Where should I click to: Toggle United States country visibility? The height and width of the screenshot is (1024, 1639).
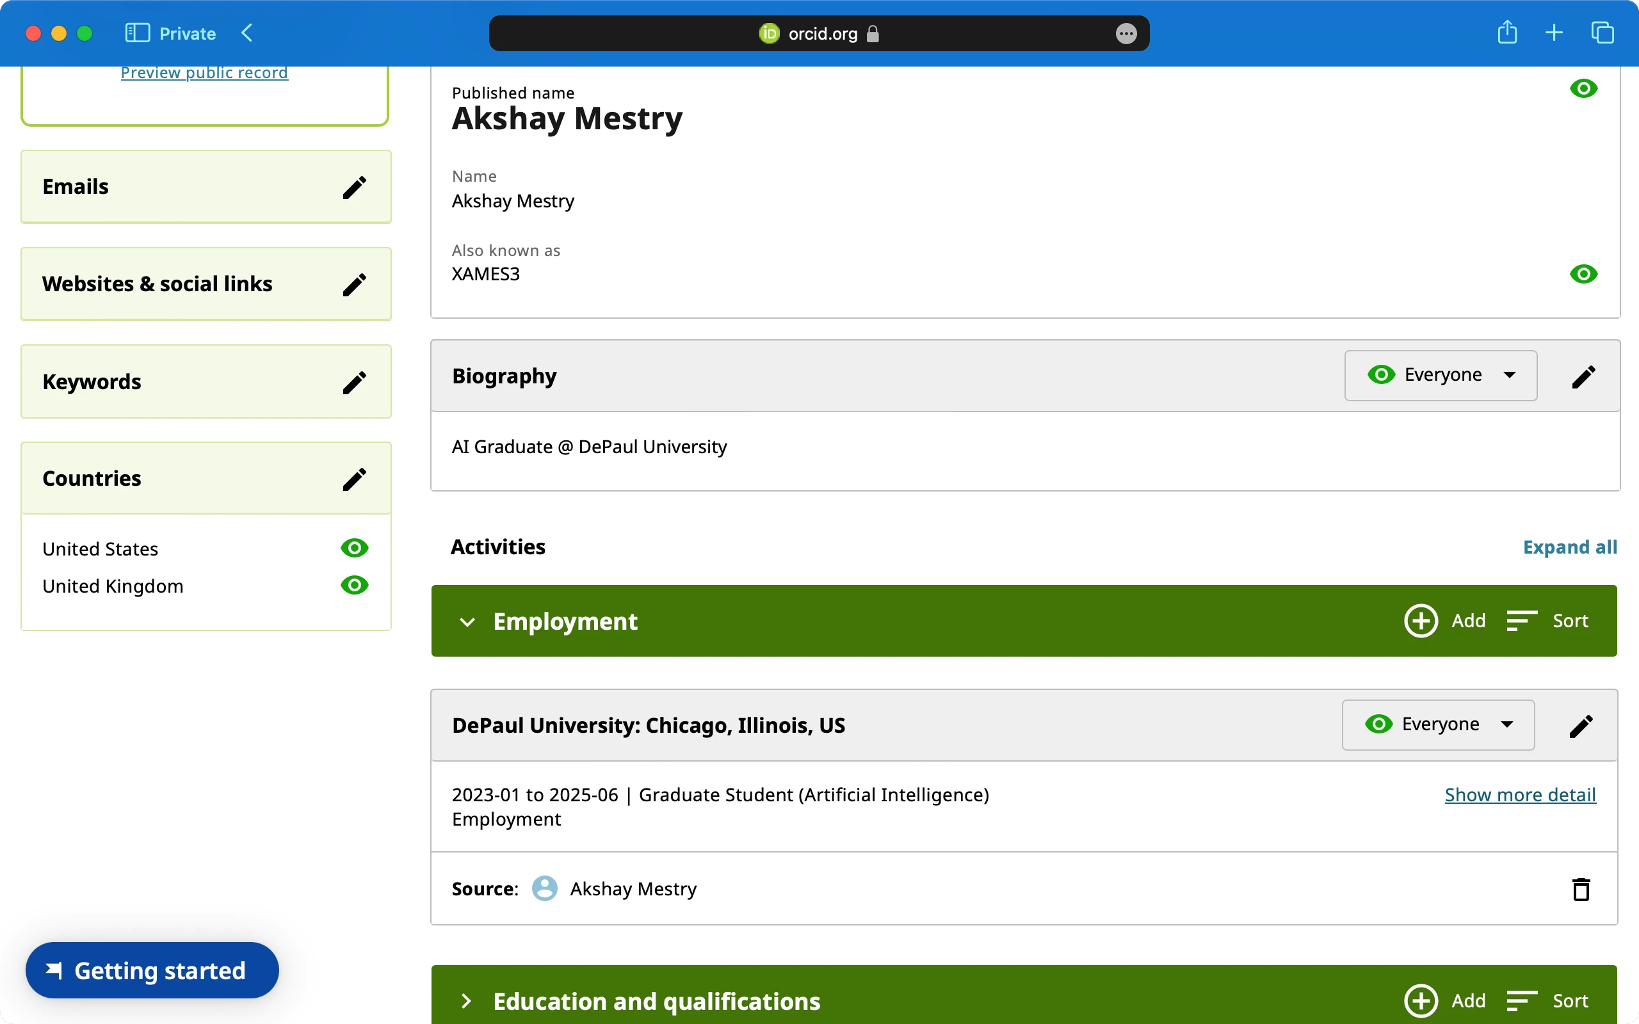tap(354, 548)
